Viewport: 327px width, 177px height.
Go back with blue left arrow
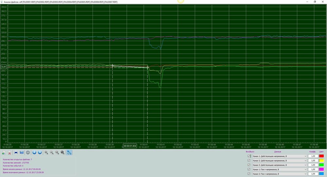click(x=34, y=152)
